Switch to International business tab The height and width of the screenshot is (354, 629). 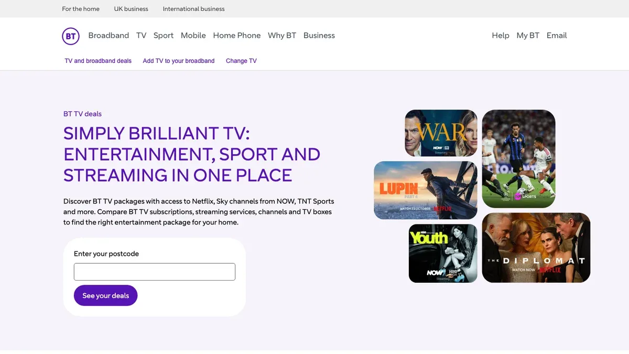(194, 9)
